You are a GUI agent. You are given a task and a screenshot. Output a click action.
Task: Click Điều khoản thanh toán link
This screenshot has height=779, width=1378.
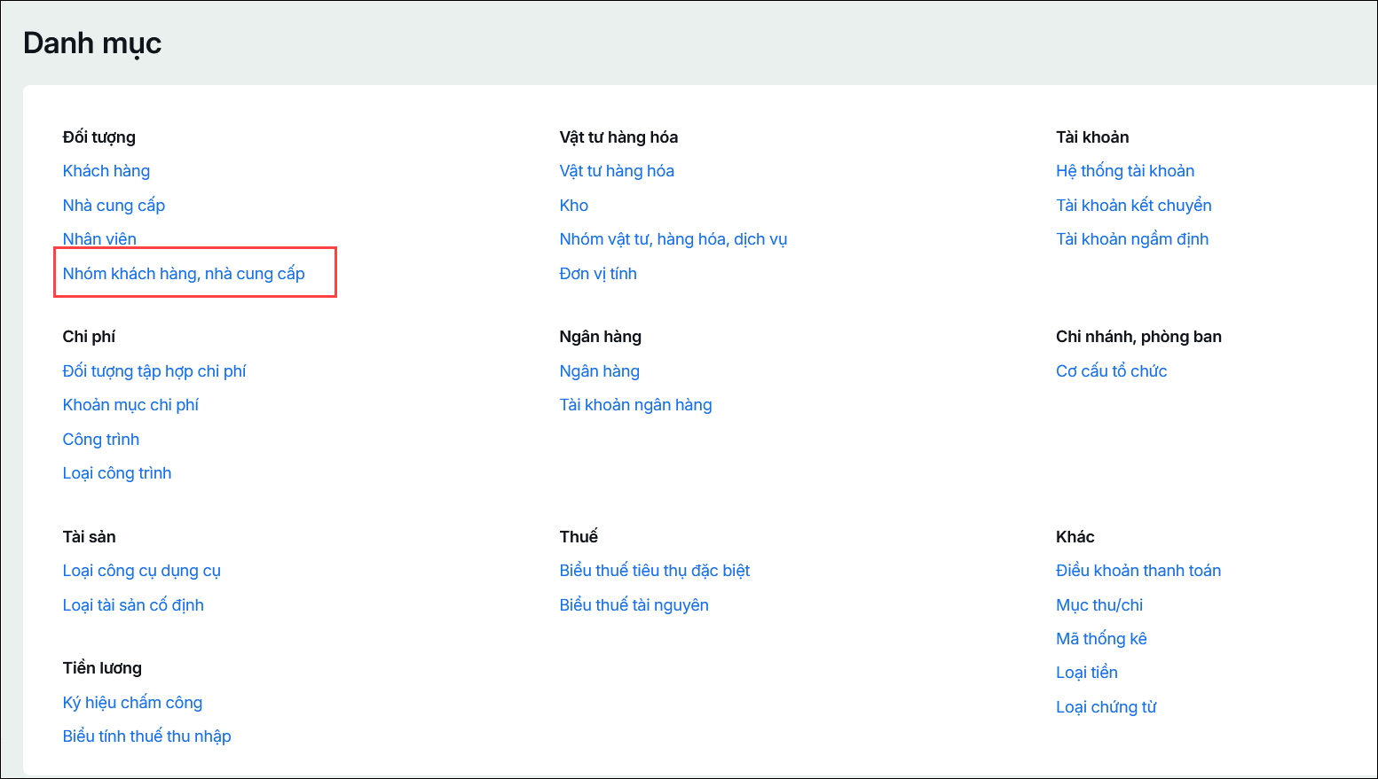tap(1138, 571)
